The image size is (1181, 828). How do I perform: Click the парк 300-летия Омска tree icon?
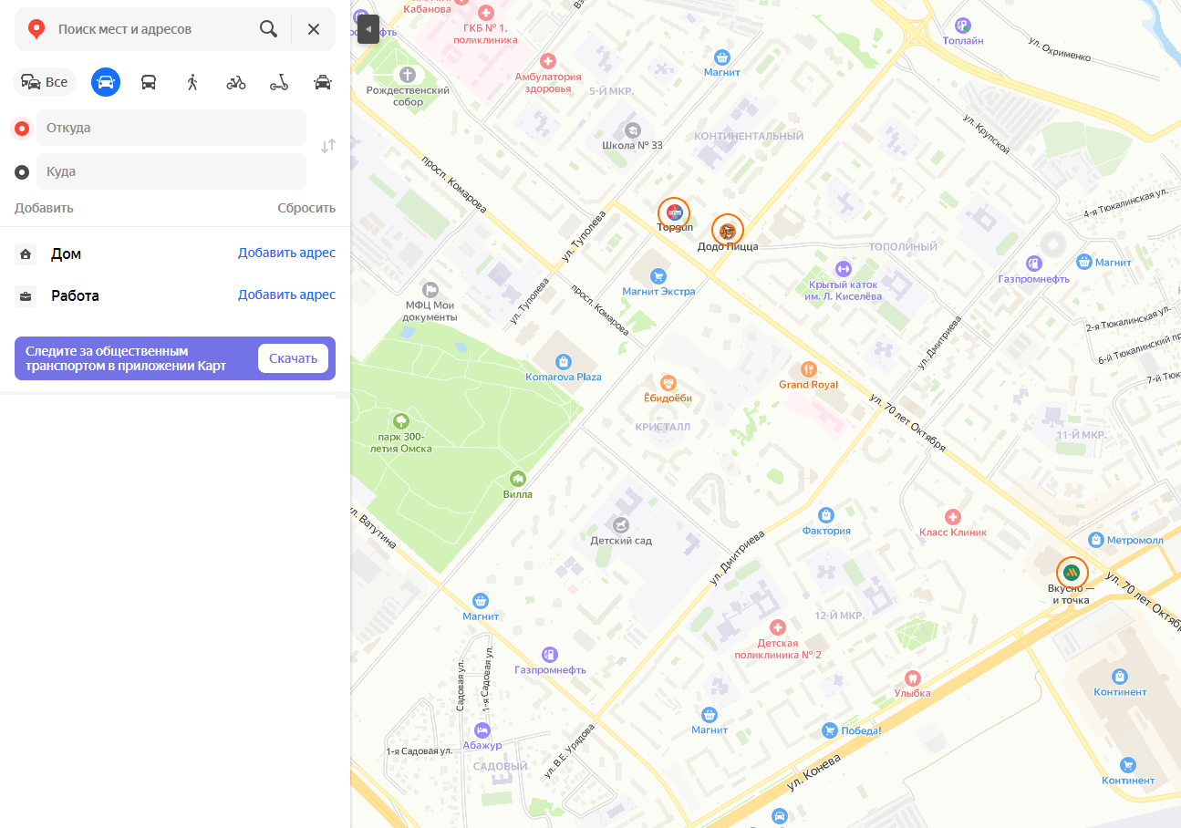click(400, 420)
